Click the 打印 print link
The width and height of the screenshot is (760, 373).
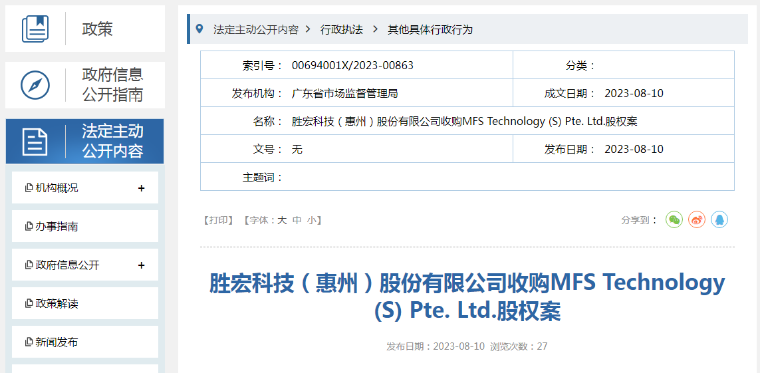[219, 221]
